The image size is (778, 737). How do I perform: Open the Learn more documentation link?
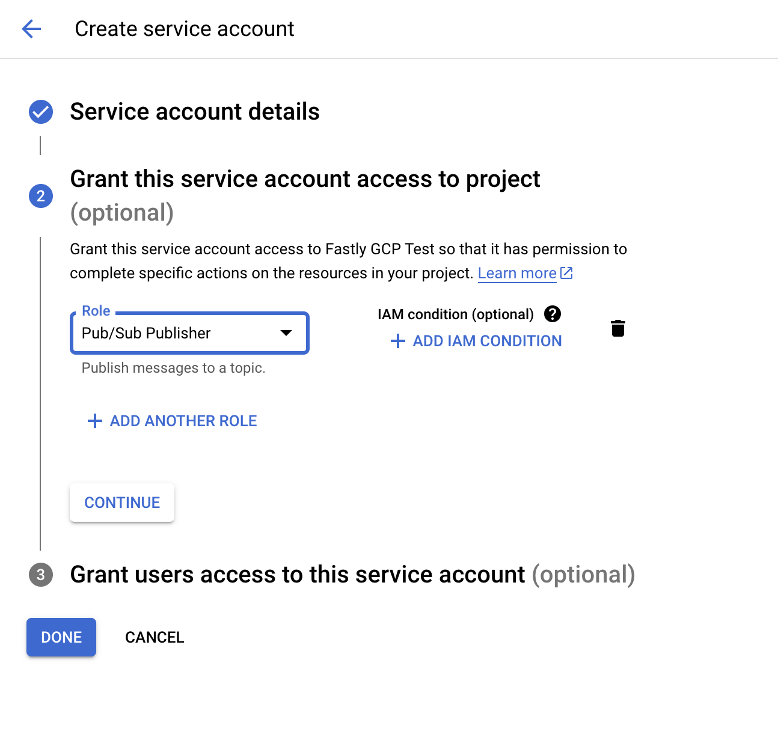coord(517,273)
